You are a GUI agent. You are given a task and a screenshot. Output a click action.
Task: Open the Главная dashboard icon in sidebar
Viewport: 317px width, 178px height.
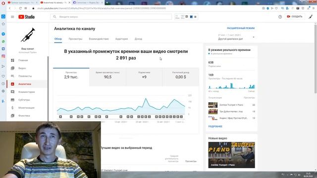[x=12, y=60]
